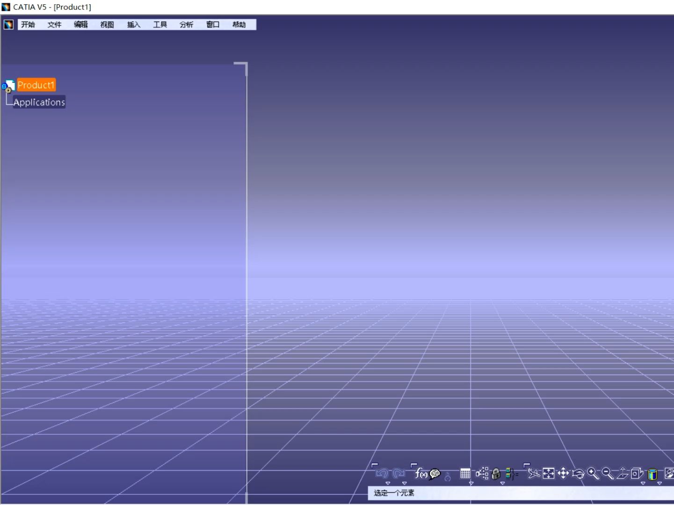This screenshot has width=674, height=505.
Task: Expand dropdown below padlock icon
Action: [x=502, y=483]
